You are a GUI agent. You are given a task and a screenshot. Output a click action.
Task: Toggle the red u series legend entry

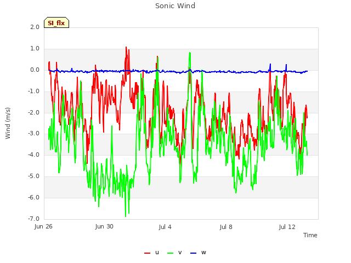(x=151, y=253)
